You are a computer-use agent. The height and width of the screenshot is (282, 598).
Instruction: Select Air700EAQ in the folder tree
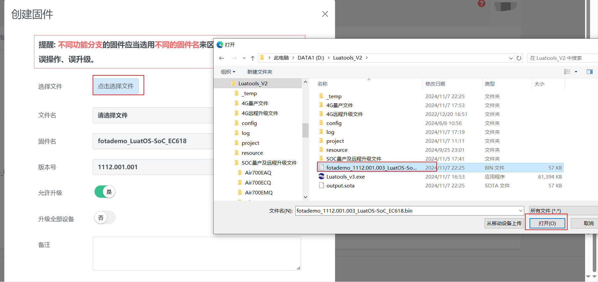[258, 173]
